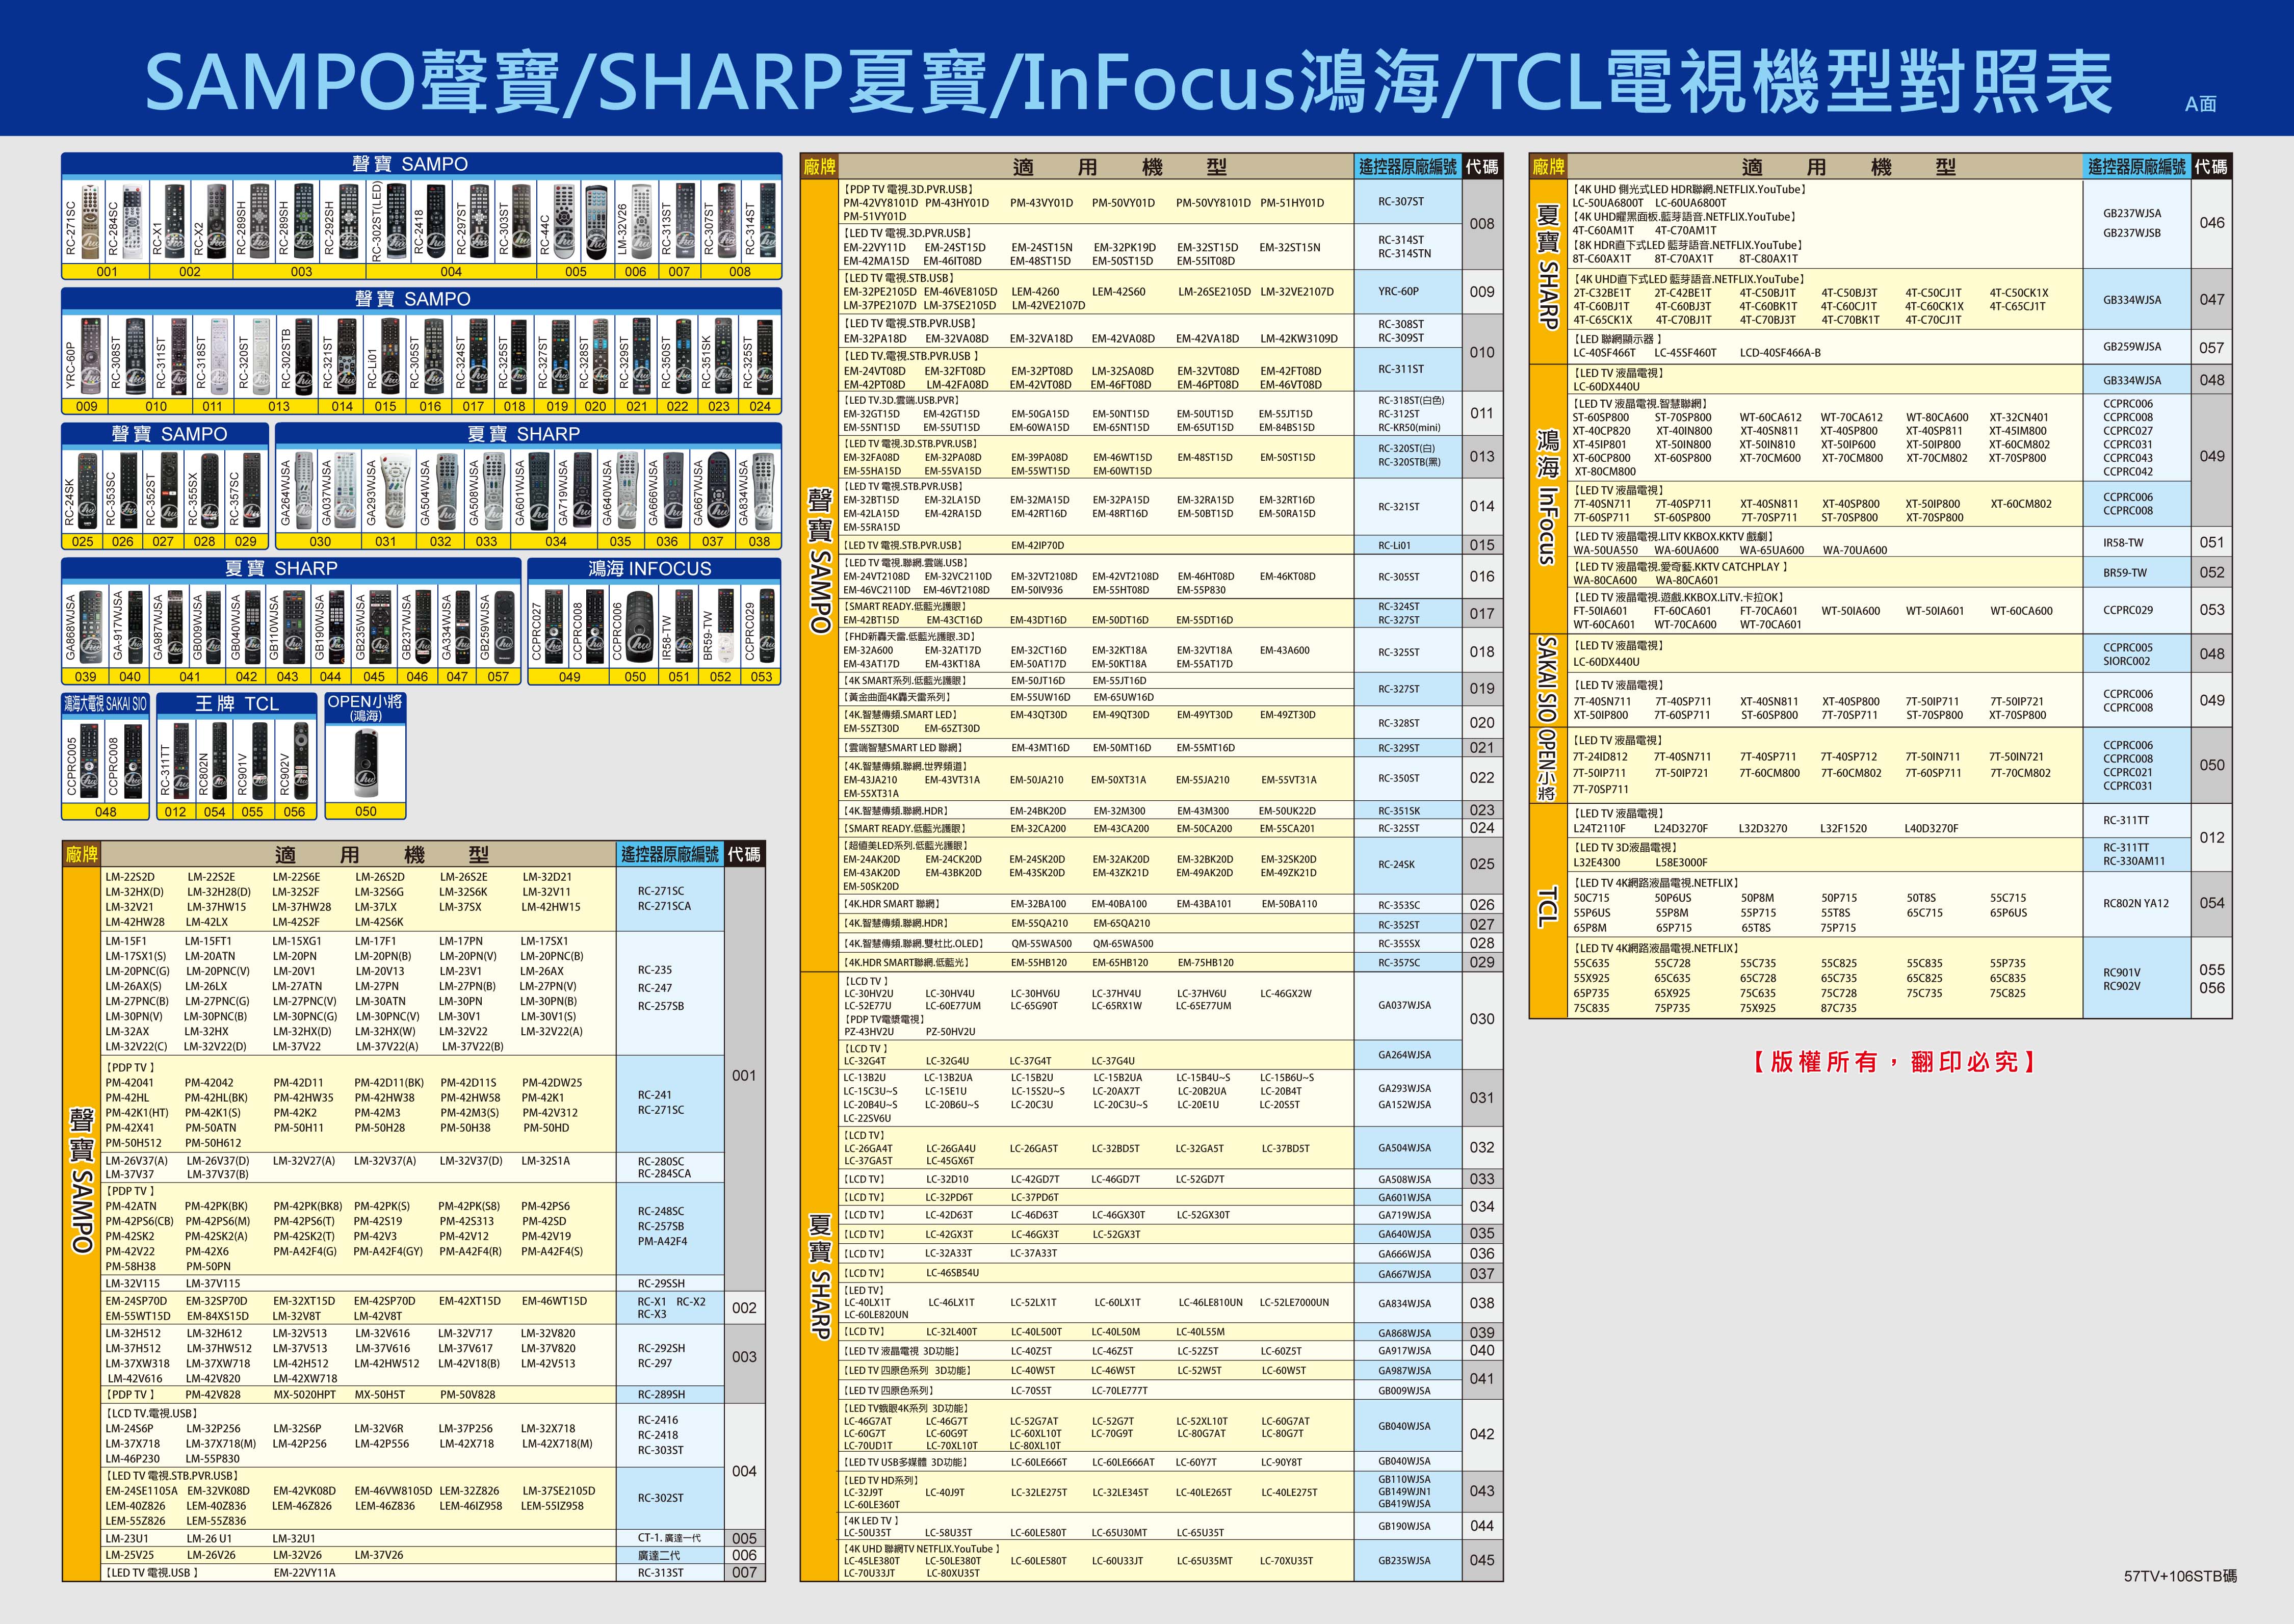Screen dimensions: 2294x1624
Task: Select the YRC-60P remote thumbnail
Action: 90,356
